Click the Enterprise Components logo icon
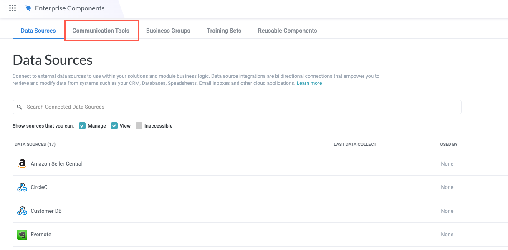This screenshot has height=250, width=508. 28,8
